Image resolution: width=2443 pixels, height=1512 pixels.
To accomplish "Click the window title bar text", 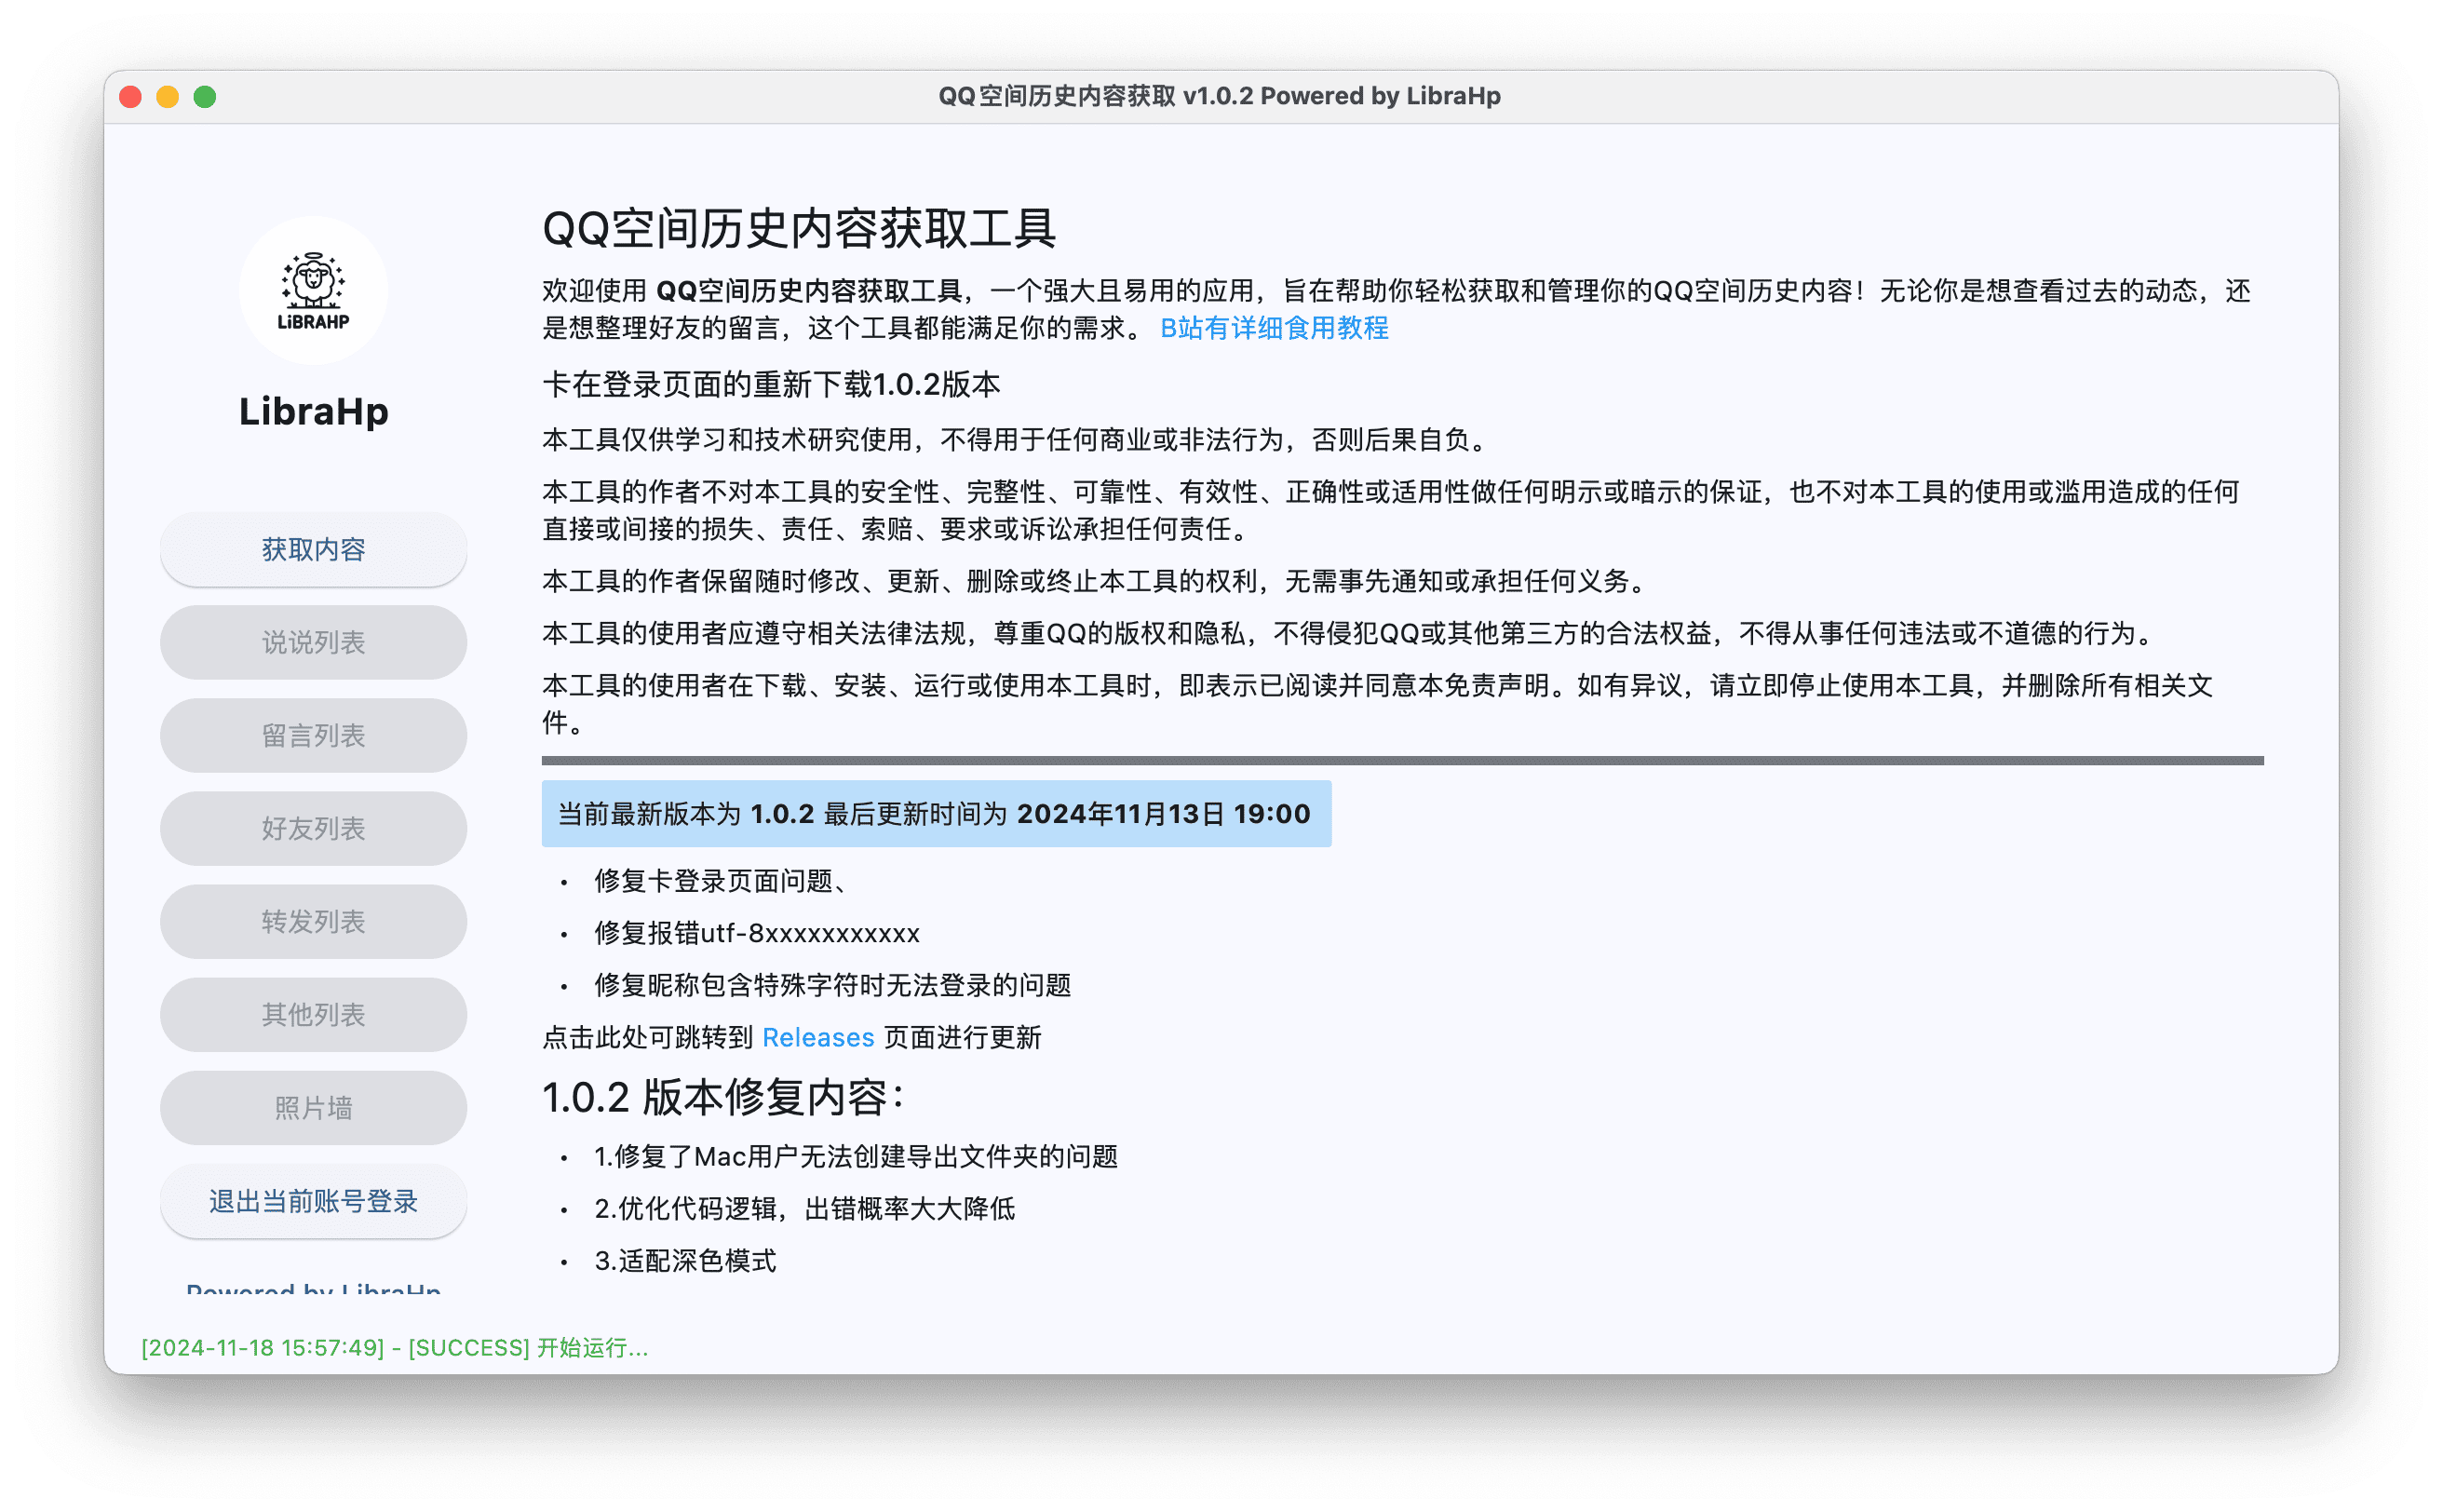I will [1219, 96].
